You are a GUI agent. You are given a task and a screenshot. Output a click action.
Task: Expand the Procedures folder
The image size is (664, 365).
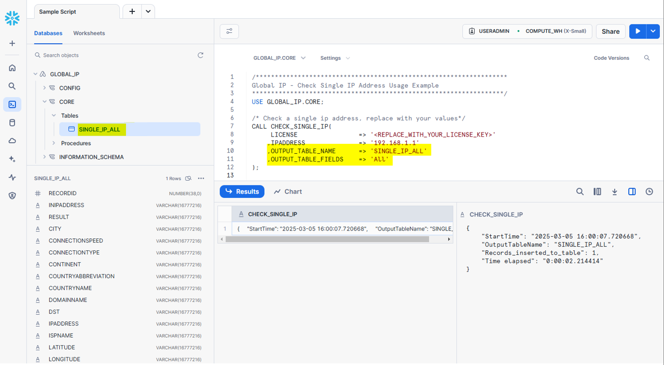pos(54,143)
